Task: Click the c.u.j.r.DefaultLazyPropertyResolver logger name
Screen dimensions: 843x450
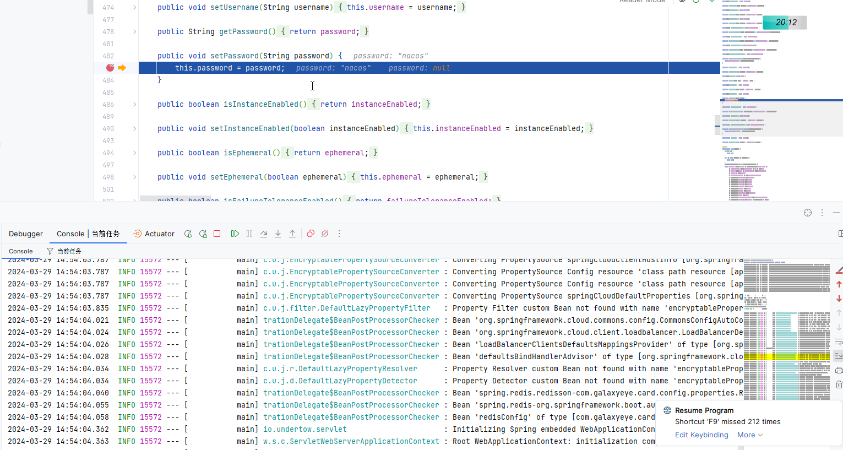Action: tap(340, 368)
